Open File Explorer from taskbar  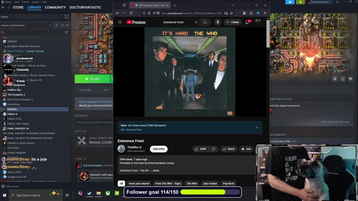(98, 193)
